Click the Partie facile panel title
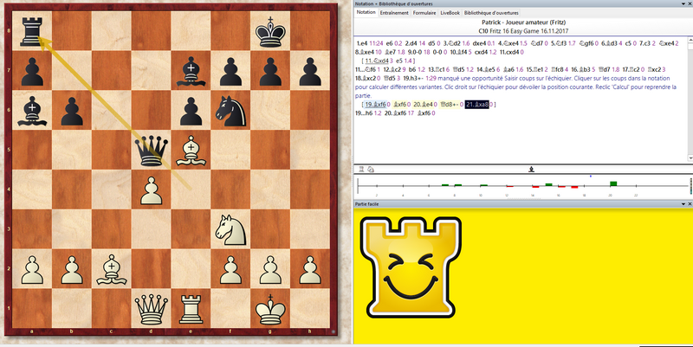 click(366, 204)
